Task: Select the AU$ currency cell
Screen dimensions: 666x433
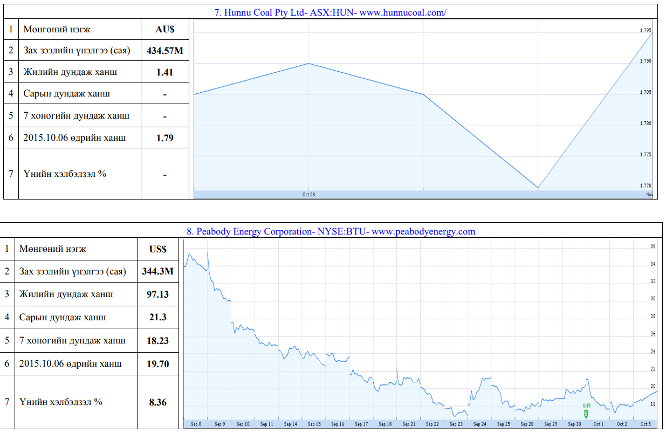Action: point(164,29)
